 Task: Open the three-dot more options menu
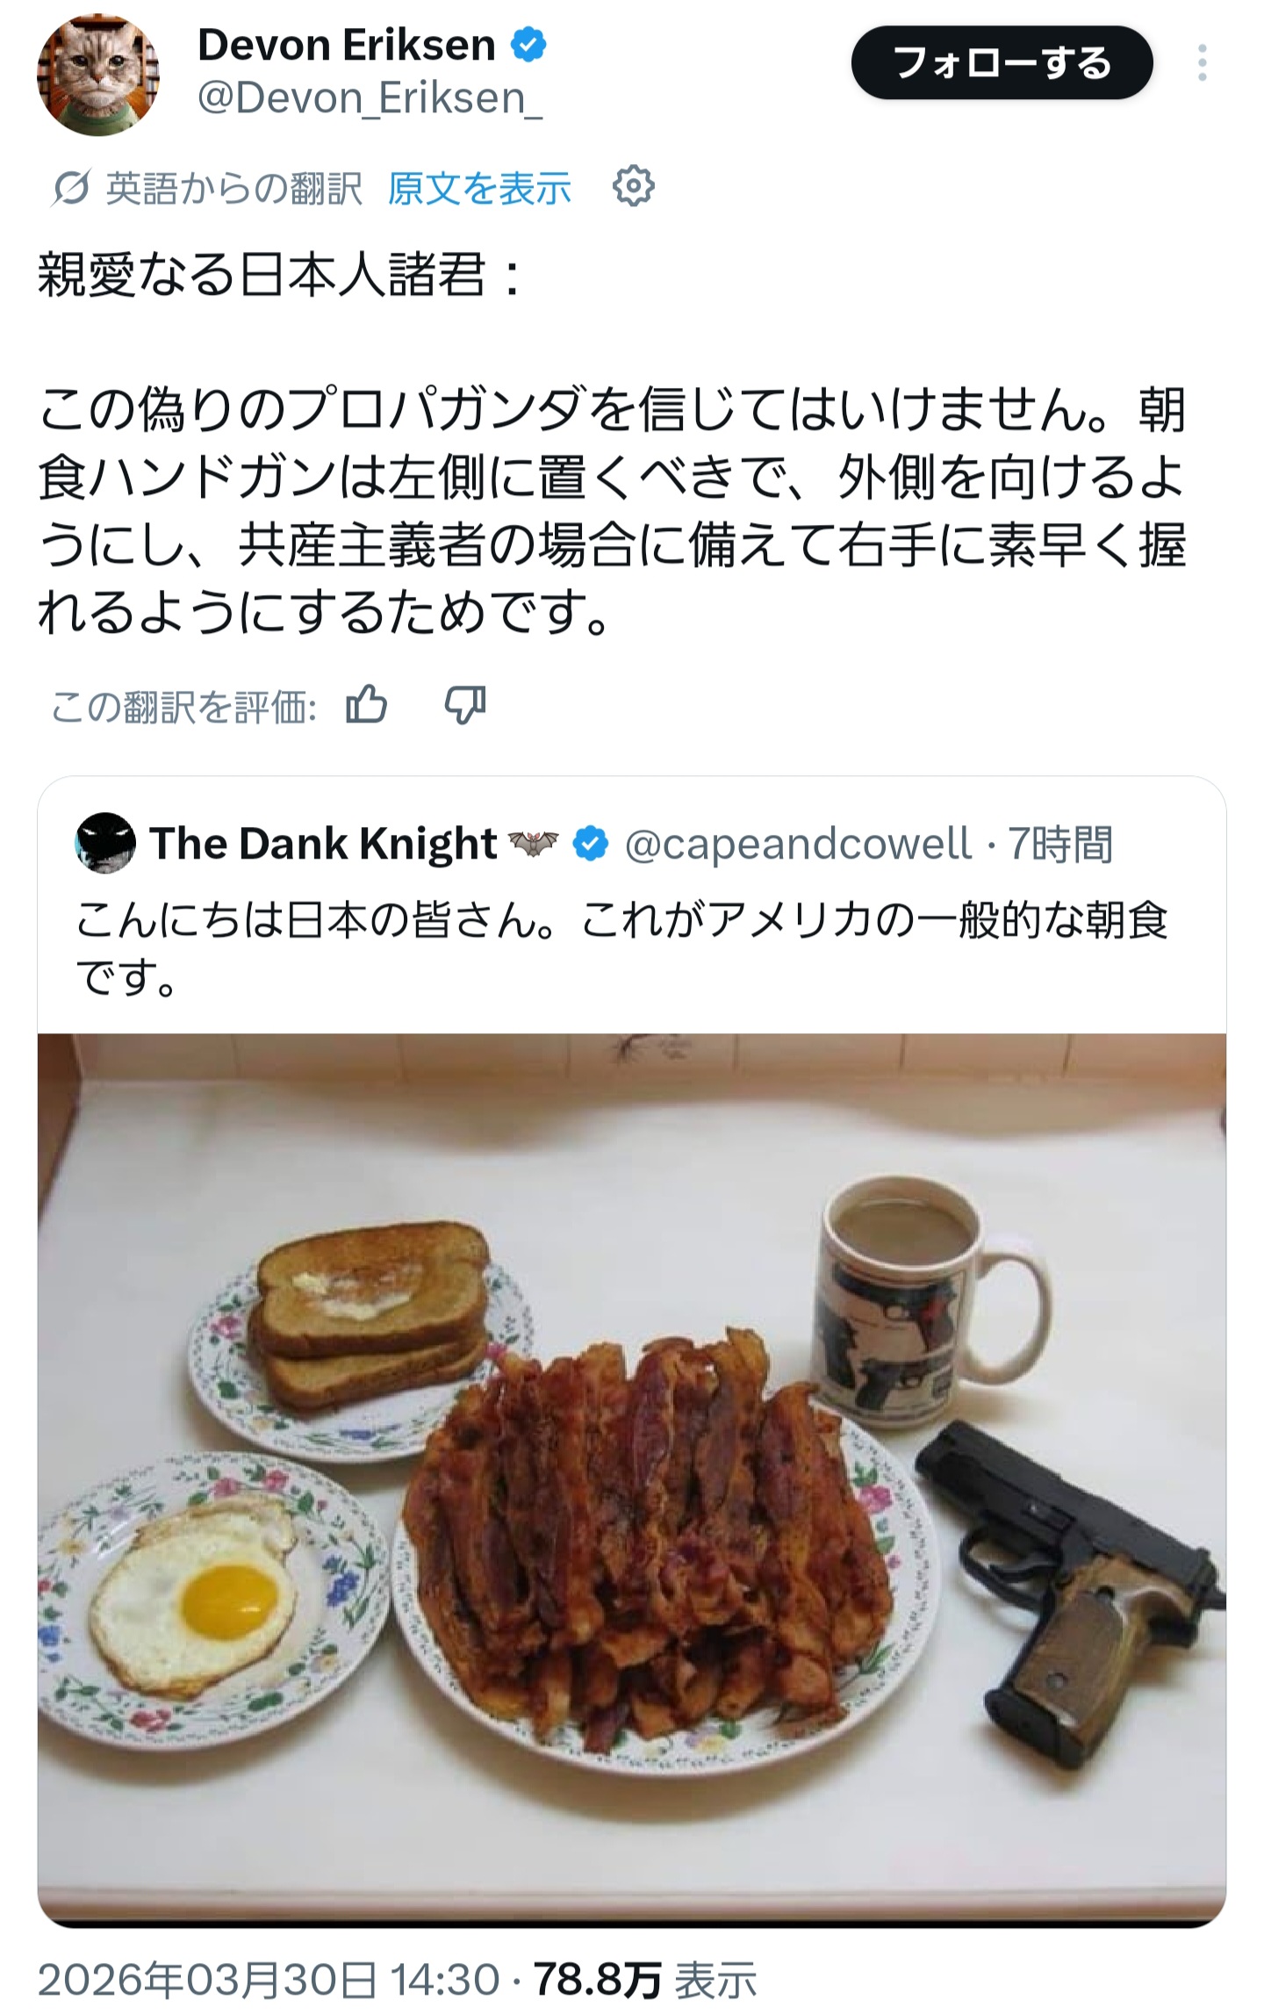(1202, 63)
